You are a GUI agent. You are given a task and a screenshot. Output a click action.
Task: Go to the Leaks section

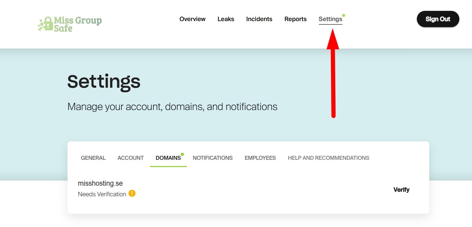pos(226,19)
